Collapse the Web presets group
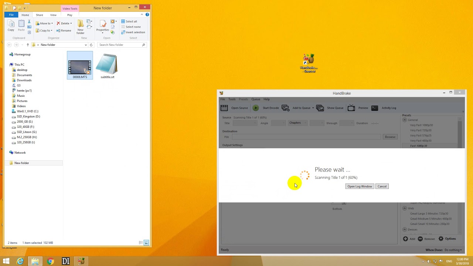 click(405, 208)
